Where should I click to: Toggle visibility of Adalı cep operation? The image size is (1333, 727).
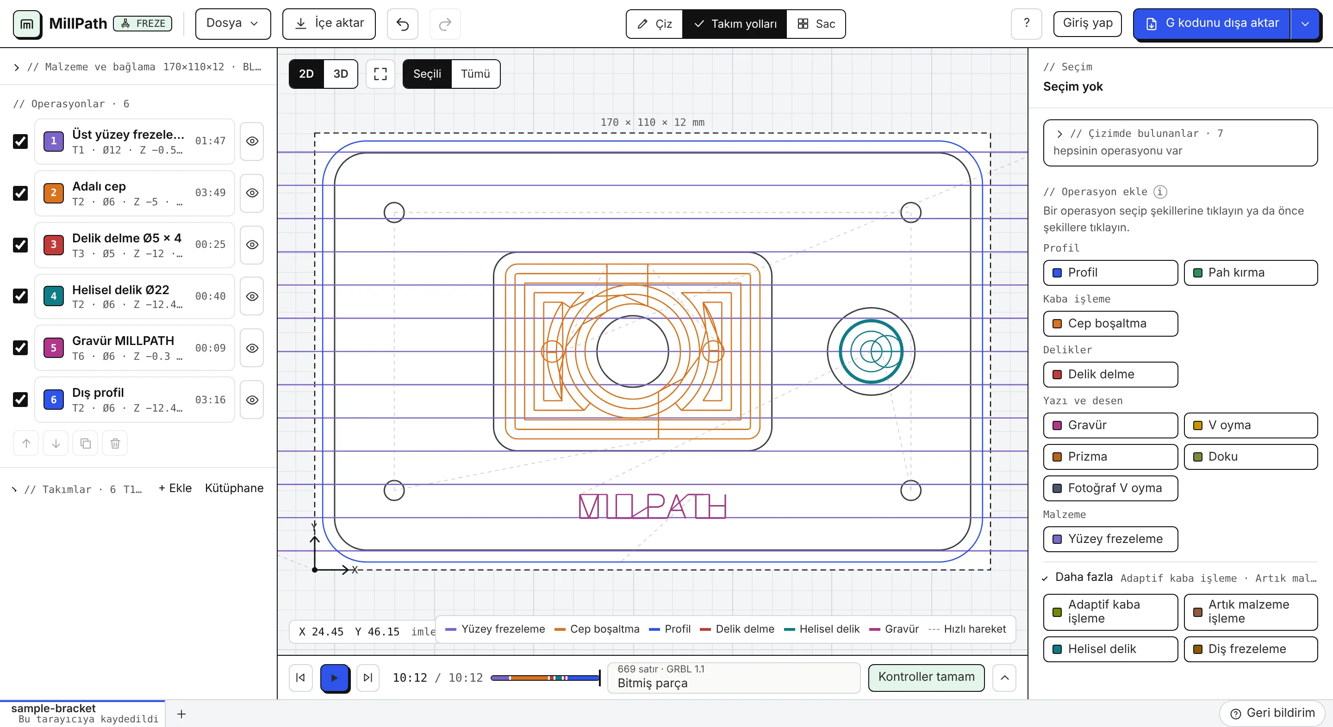pos(252,193)
